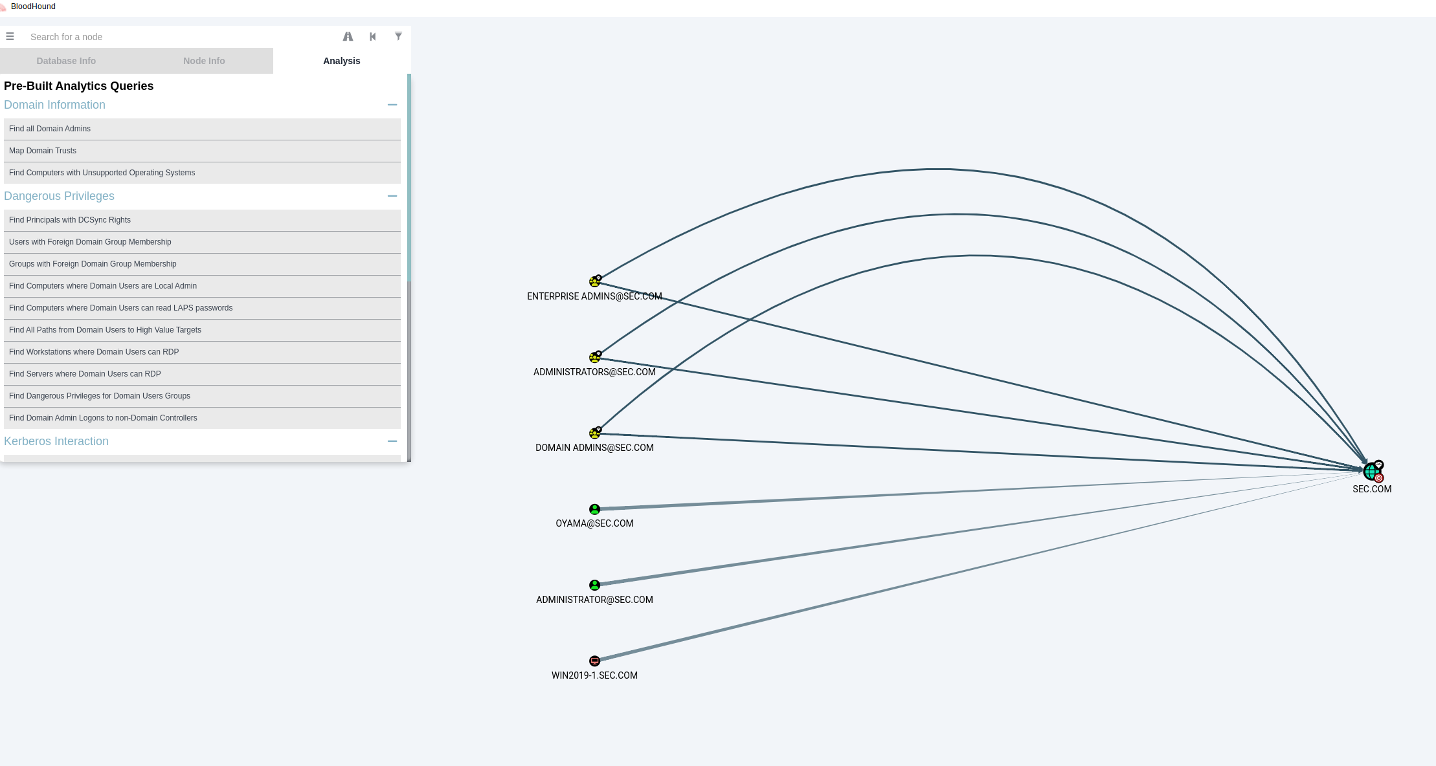Switch to the Node Info tab
Image resolution: width=1436 pixels, height=766 pixels.
(x=204, y=61)
